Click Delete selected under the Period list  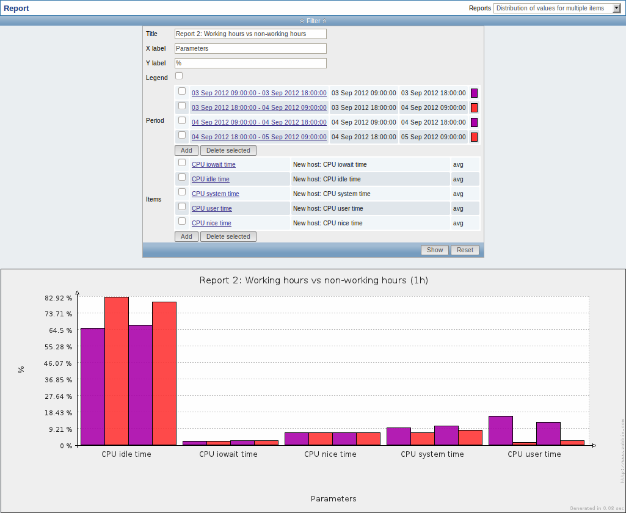point(228,150)
